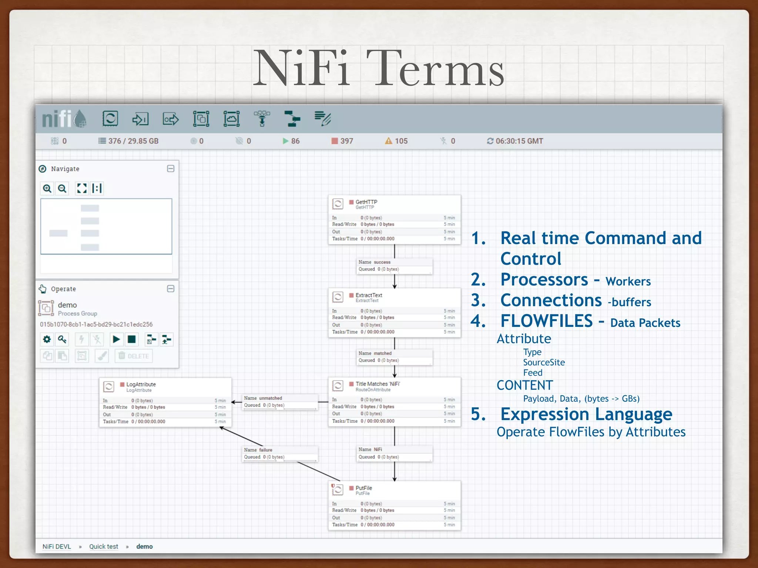Zoom in using Navigate panel
The height and width of the screenshot is (568, 758).
pos(47,189)
